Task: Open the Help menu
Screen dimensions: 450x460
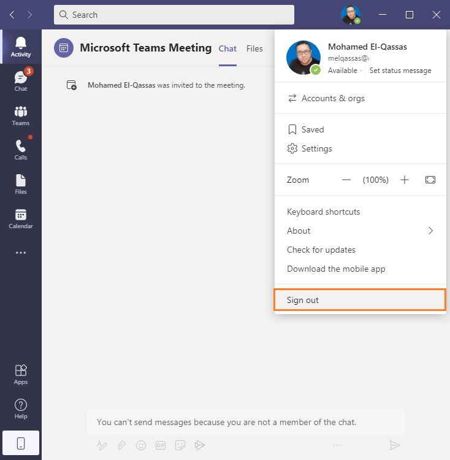Action: (20, 408)
